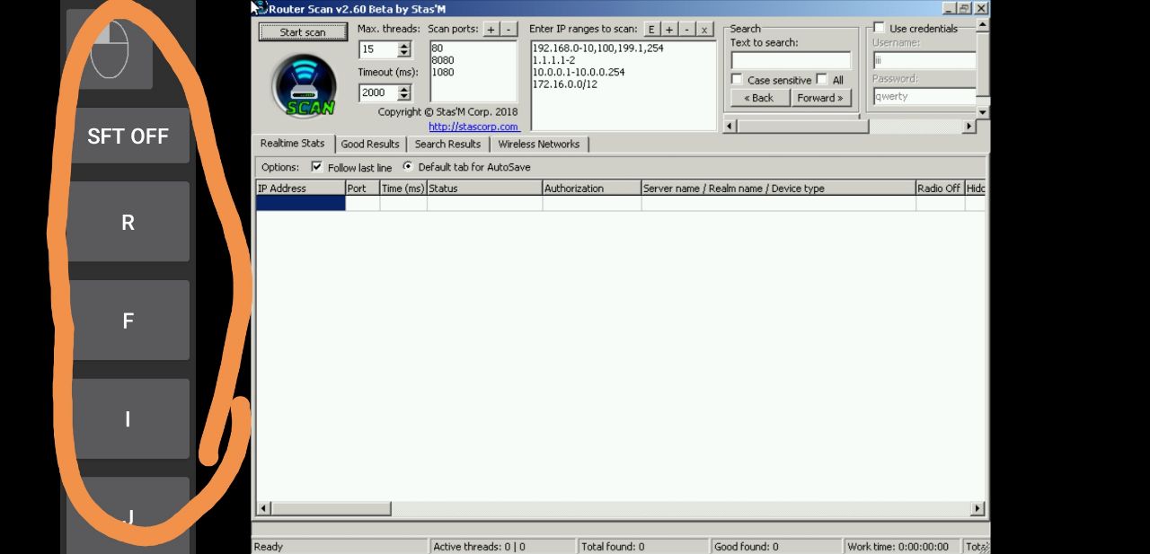Click the Forward » search button
This screenshot has height=554, width=1150.
(820, 98)
